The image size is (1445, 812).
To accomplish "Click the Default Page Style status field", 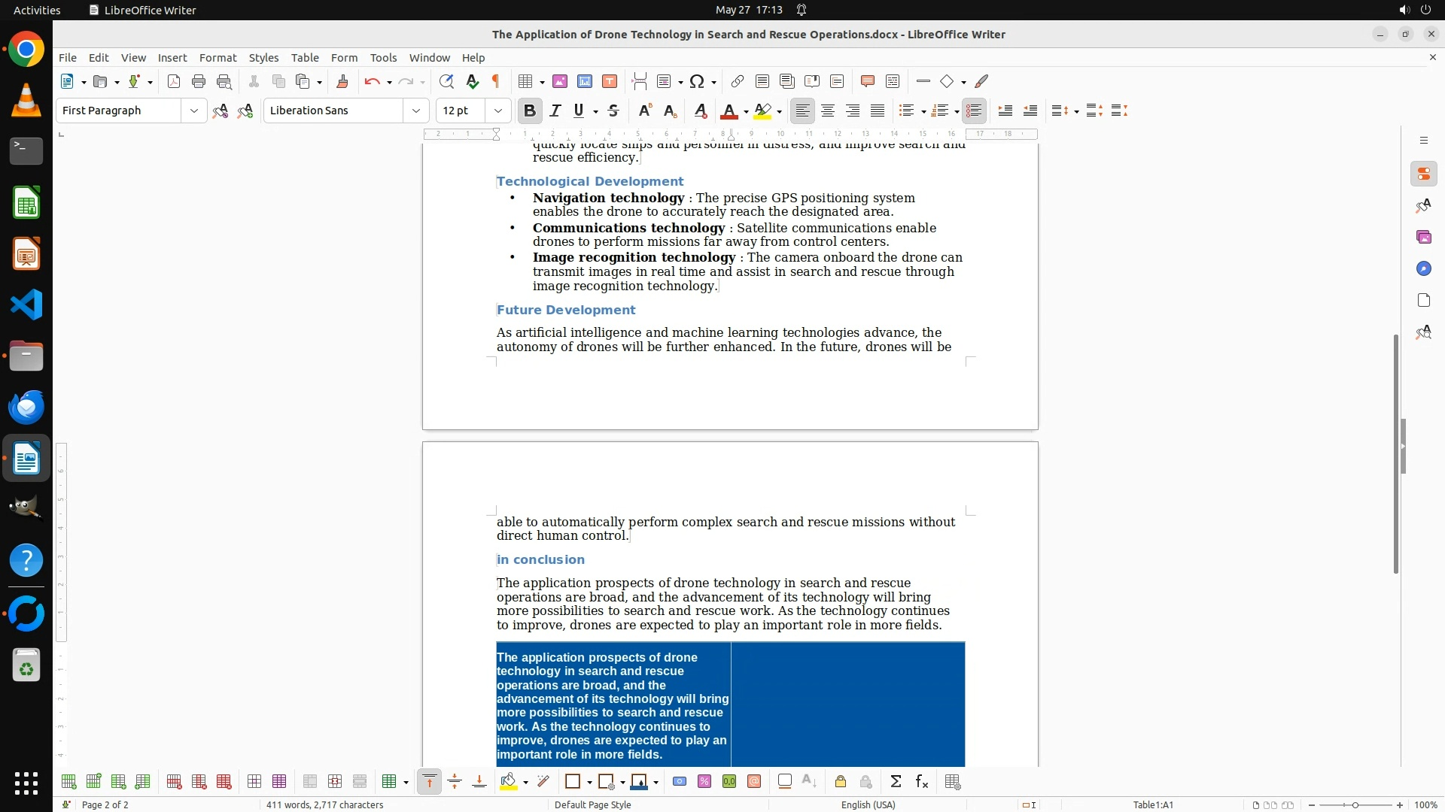I will click(x=592, y=804).
